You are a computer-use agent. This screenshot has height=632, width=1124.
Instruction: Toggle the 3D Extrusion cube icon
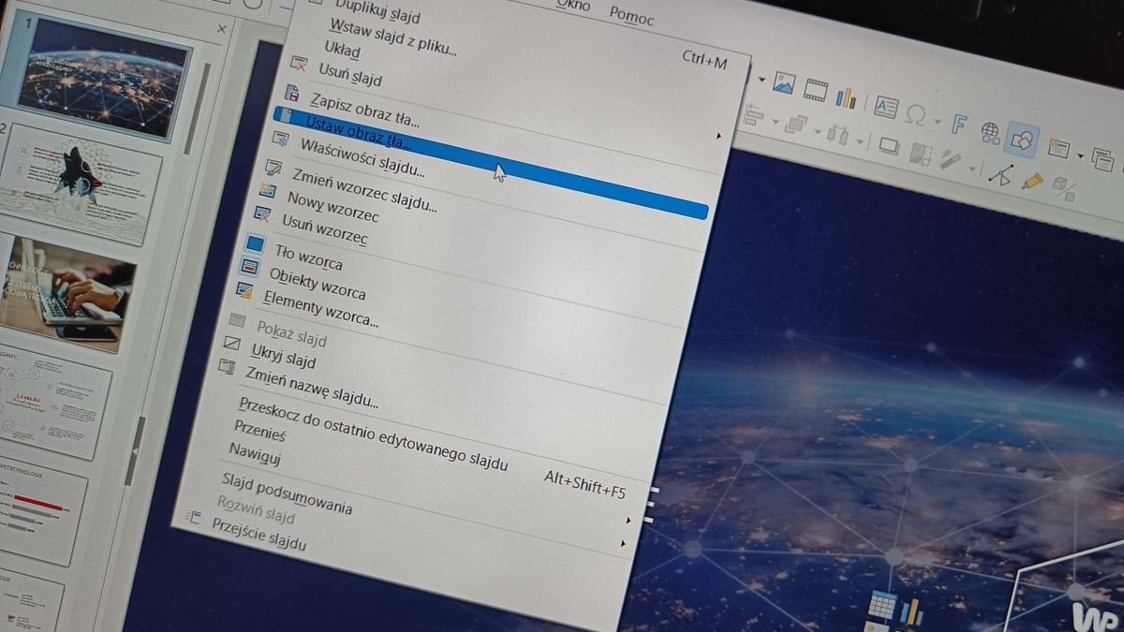point(1064,188)
